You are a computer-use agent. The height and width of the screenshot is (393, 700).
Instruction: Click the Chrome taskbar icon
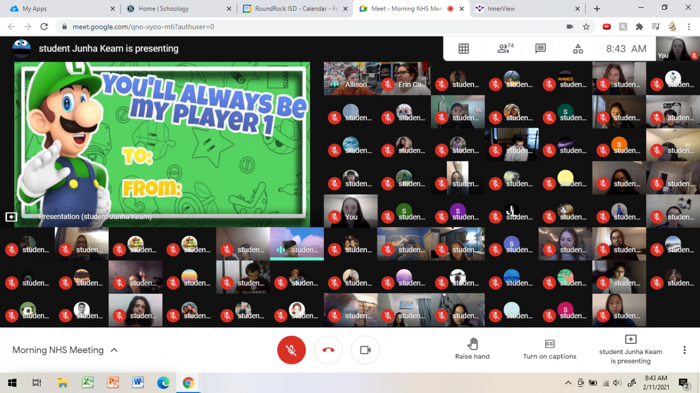(x=189, y=383)
